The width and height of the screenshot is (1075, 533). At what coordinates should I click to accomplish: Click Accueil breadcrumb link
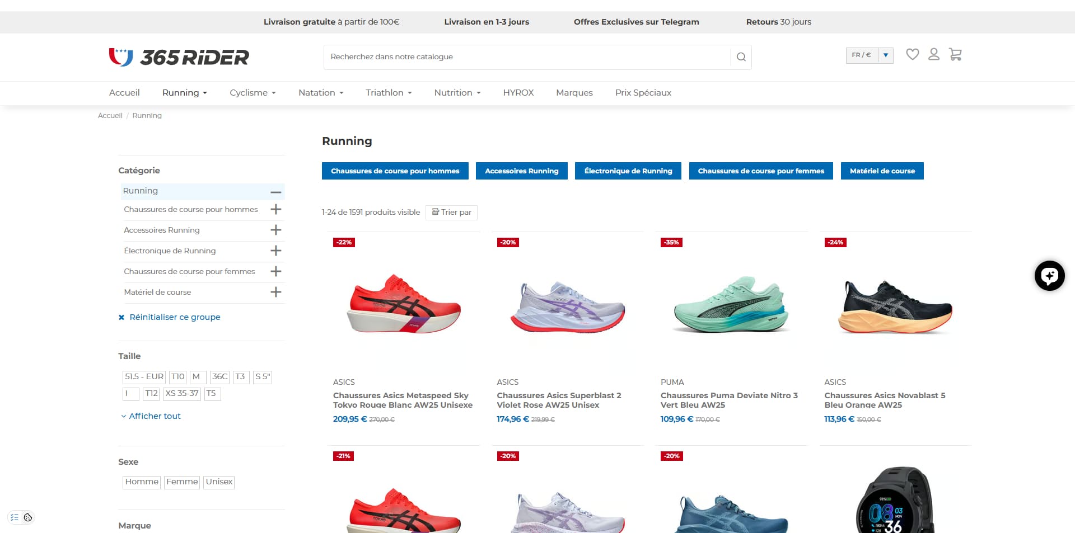110,116
